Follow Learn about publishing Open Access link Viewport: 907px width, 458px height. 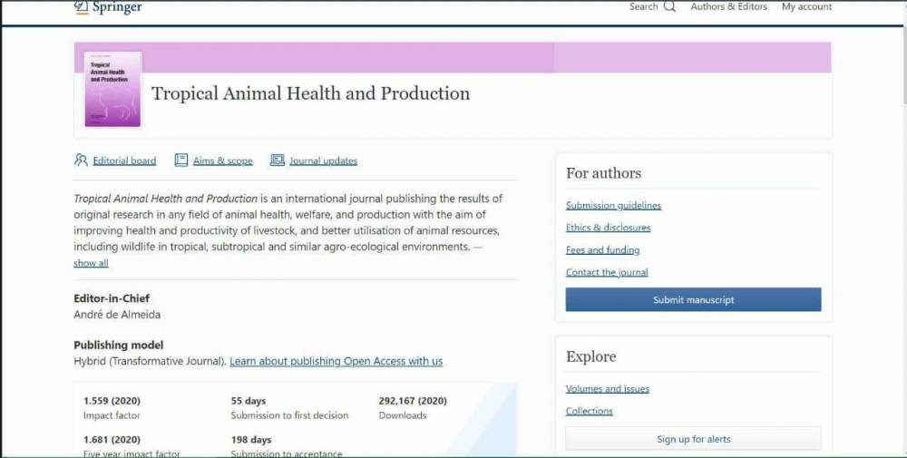[x=336, y=361]
